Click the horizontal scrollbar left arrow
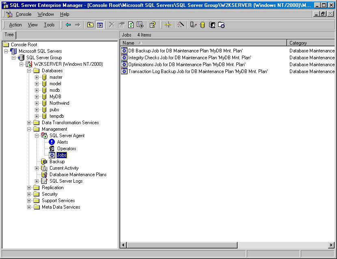This screenshot has height=259, width=337. pos(123,245)
